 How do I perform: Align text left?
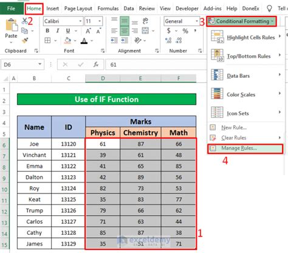tap(114, 31)
